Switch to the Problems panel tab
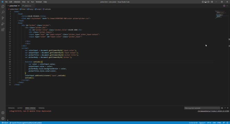Image resolution: width=230 pixels, height=124 pixels. (x=11, y=108)
